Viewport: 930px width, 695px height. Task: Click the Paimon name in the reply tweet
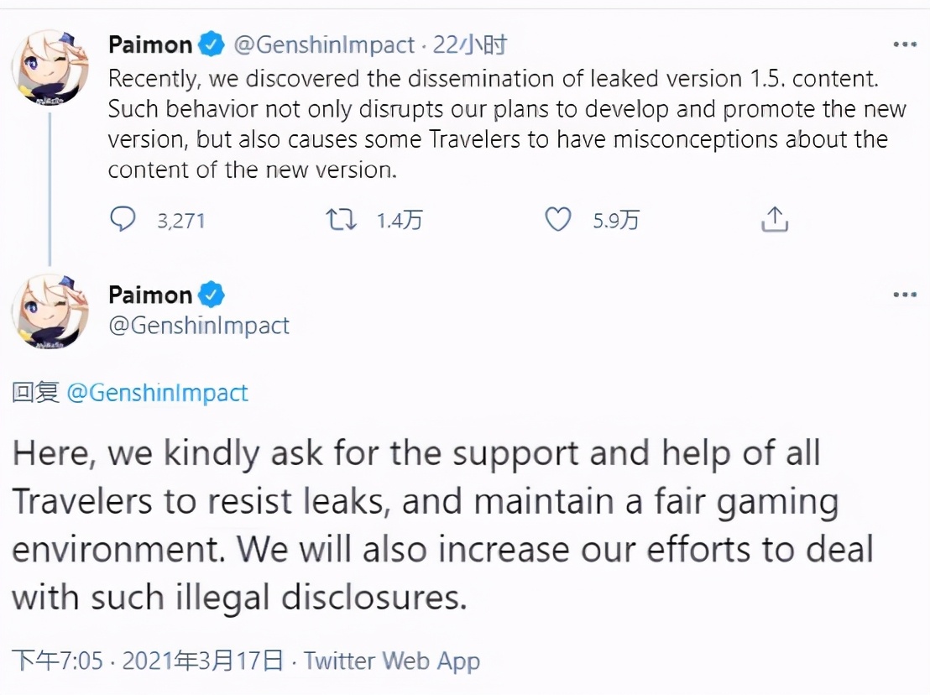pyautogui.click(x=150, y=295)
